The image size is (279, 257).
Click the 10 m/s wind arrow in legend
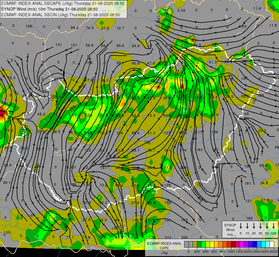click(x=247, y=226)
